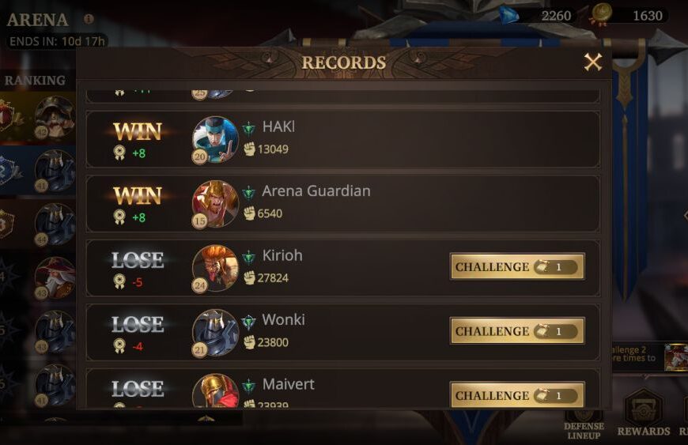Open HAKI's hero avatar
Screen dimensions: 688x445
pyautogui.click(x=215, y=139)
